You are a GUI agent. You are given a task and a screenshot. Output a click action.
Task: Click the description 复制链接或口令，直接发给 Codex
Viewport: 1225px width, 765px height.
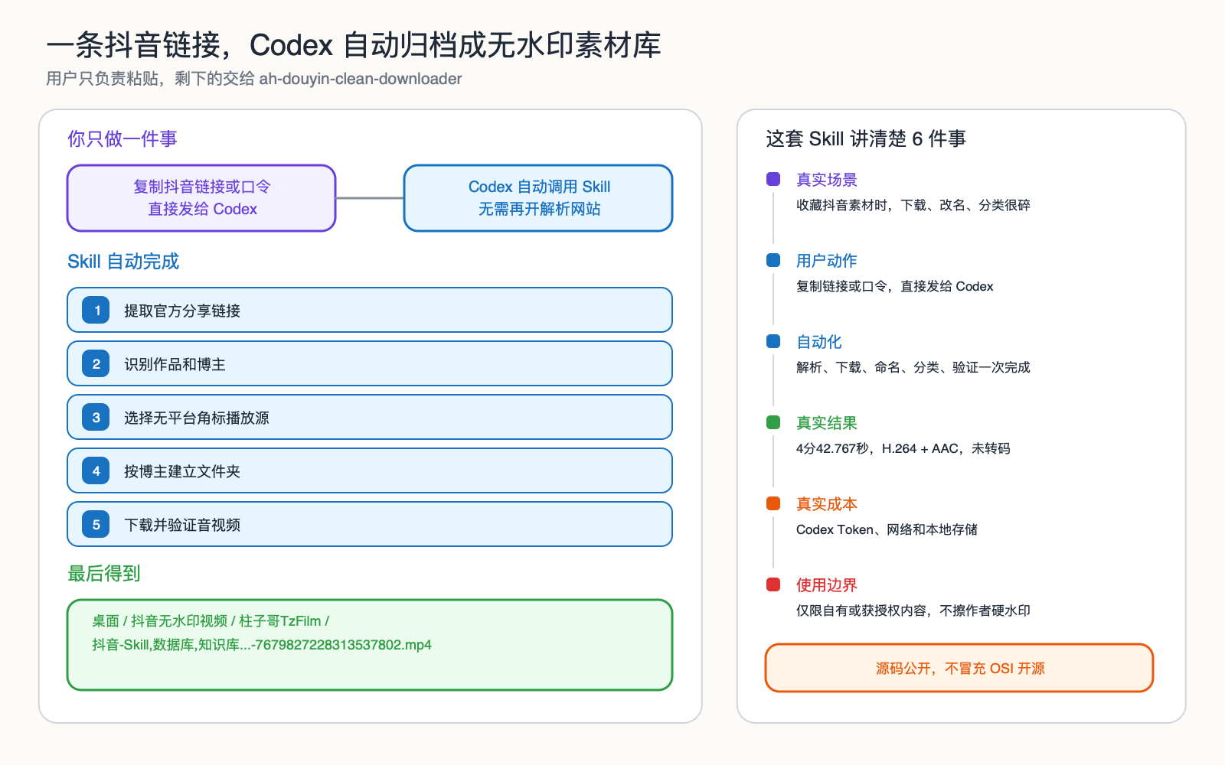[x=895, y=286]
